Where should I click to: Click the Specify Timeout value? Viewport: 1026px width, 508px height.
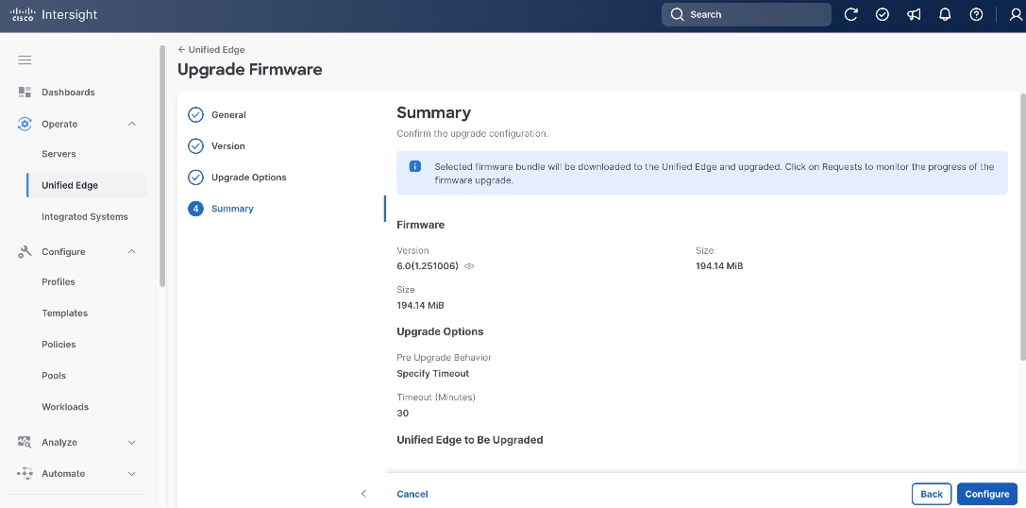tap(433, 374)
